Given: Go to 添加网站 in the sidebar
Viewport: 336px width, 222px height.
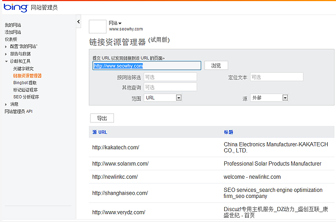Looking at the screenshot, I should click(13, 32).
